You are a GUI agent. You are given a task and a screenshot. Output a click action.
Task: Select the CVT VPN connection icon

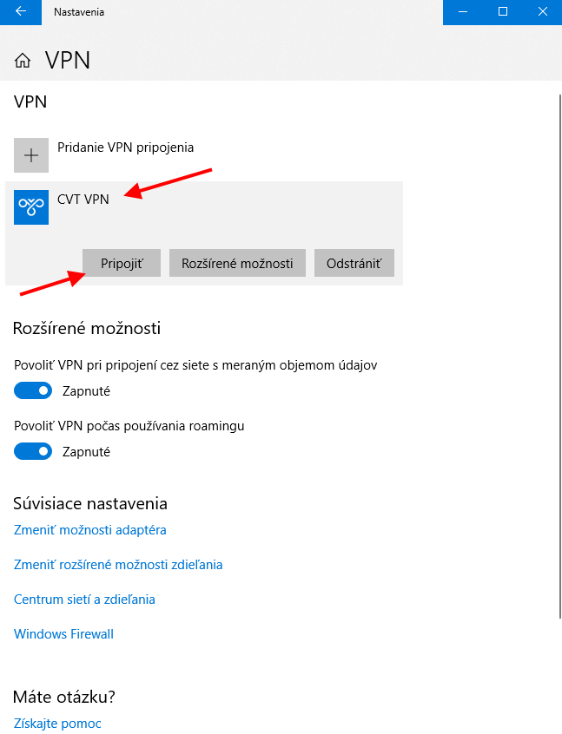coord(31,206)
